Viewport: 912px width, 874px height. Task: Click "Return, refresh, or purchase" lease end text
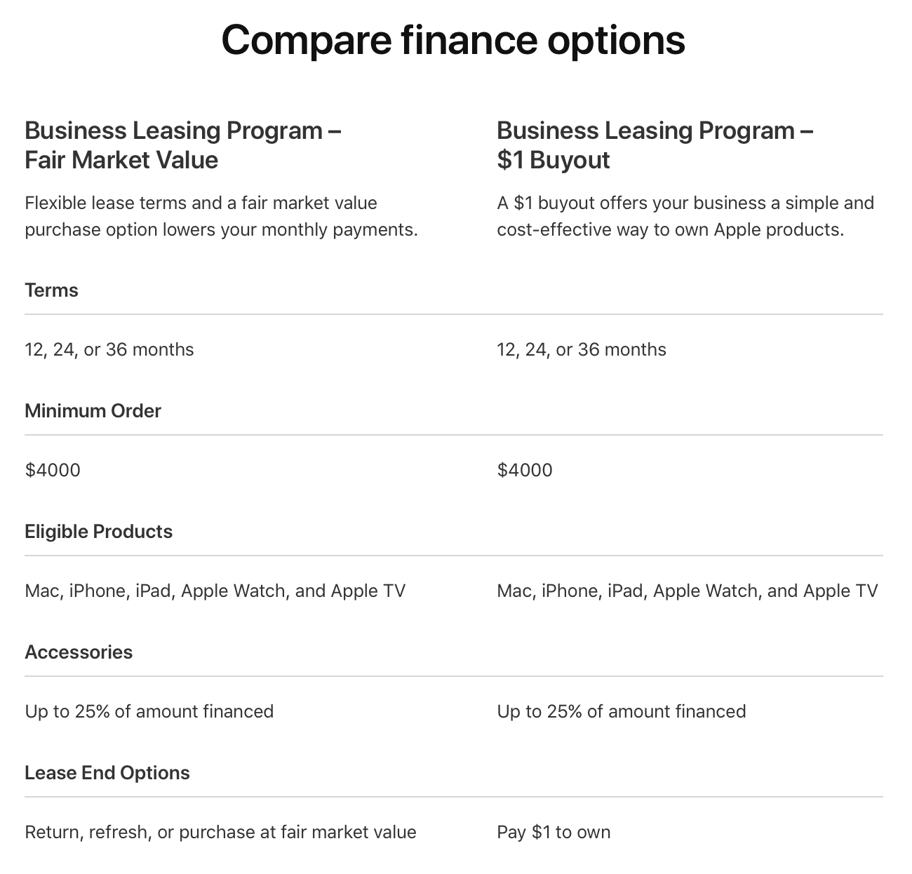pos(220,832)
